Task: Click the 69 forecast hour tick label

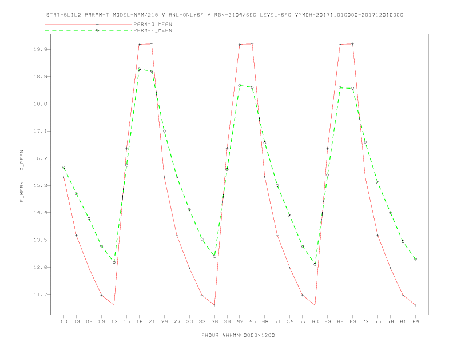Action: pyautogui.click(x=353, y=321)
